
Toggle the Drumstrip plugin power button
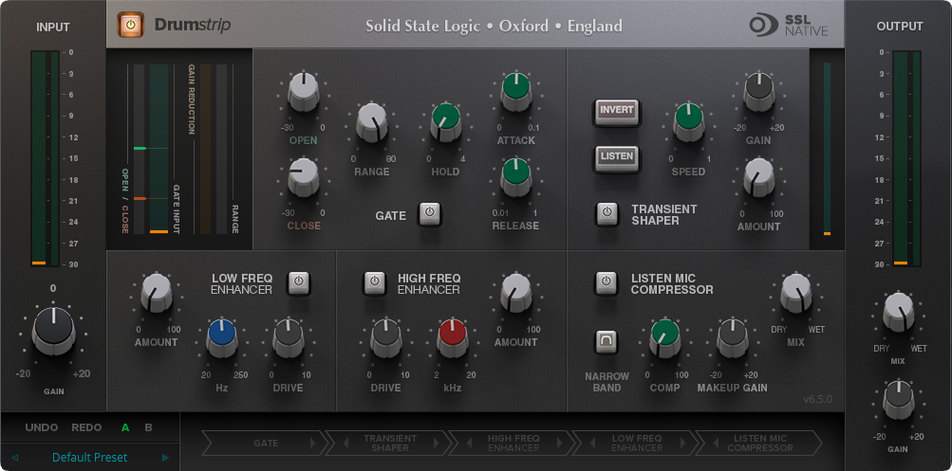point(131,25)
